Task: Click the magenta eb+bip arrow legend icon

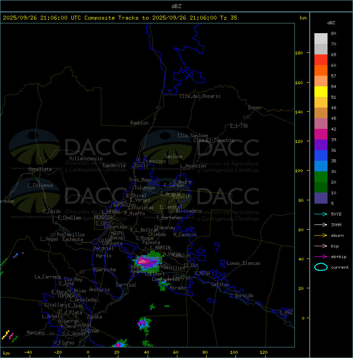Action: click(x=321, y=257)
